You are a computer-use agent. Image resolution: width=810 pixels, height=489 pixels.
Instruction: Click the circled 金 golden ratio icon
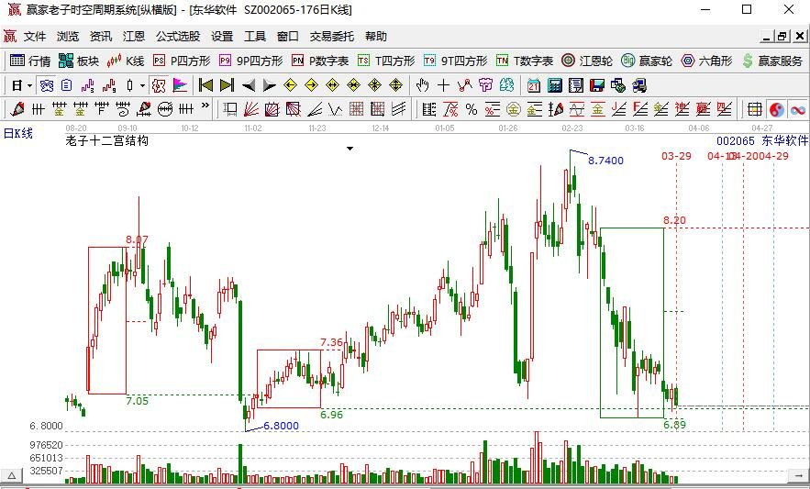(514, 109)
